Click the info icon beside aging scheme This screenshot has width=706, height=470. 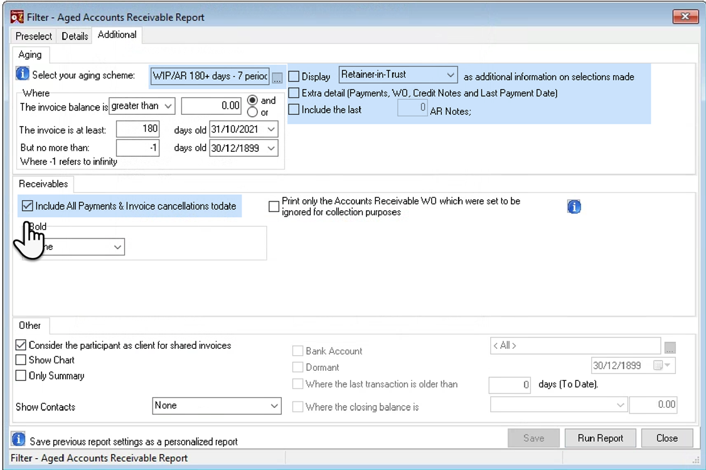(x=22, y=73)
